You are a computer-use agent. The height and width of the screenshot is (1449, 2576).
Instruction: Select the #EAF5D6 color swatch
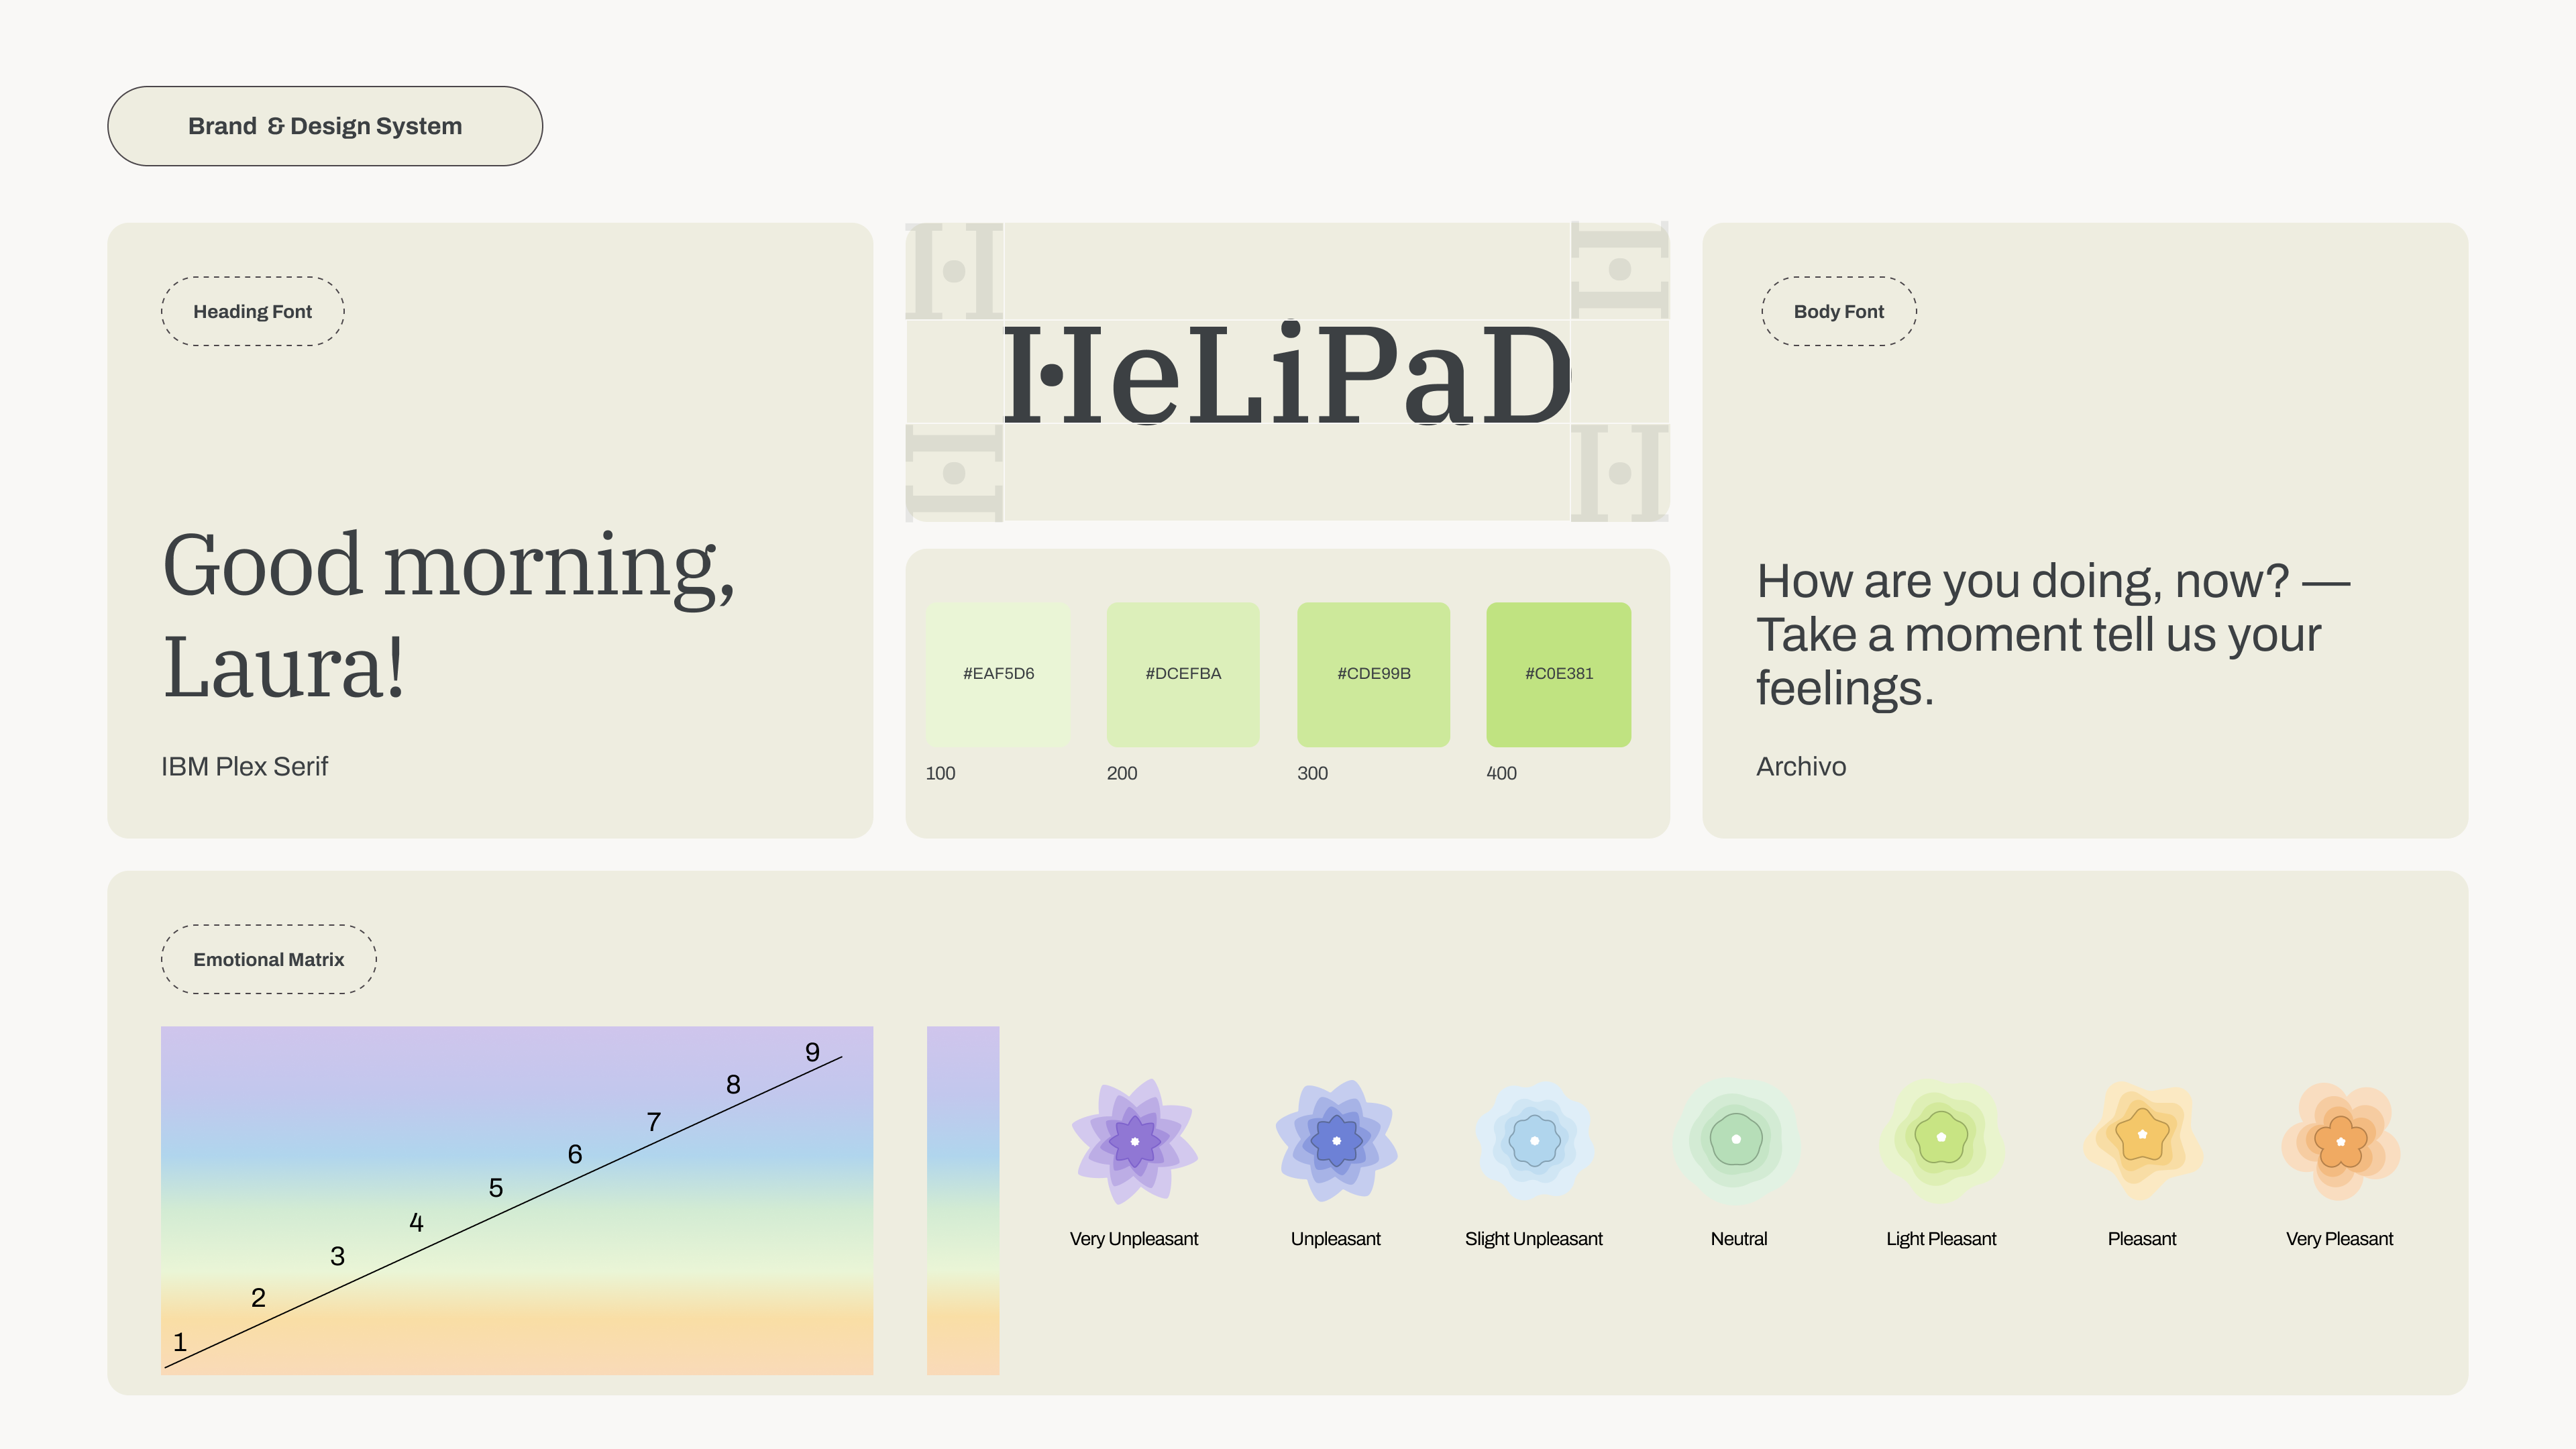[998, 674]
